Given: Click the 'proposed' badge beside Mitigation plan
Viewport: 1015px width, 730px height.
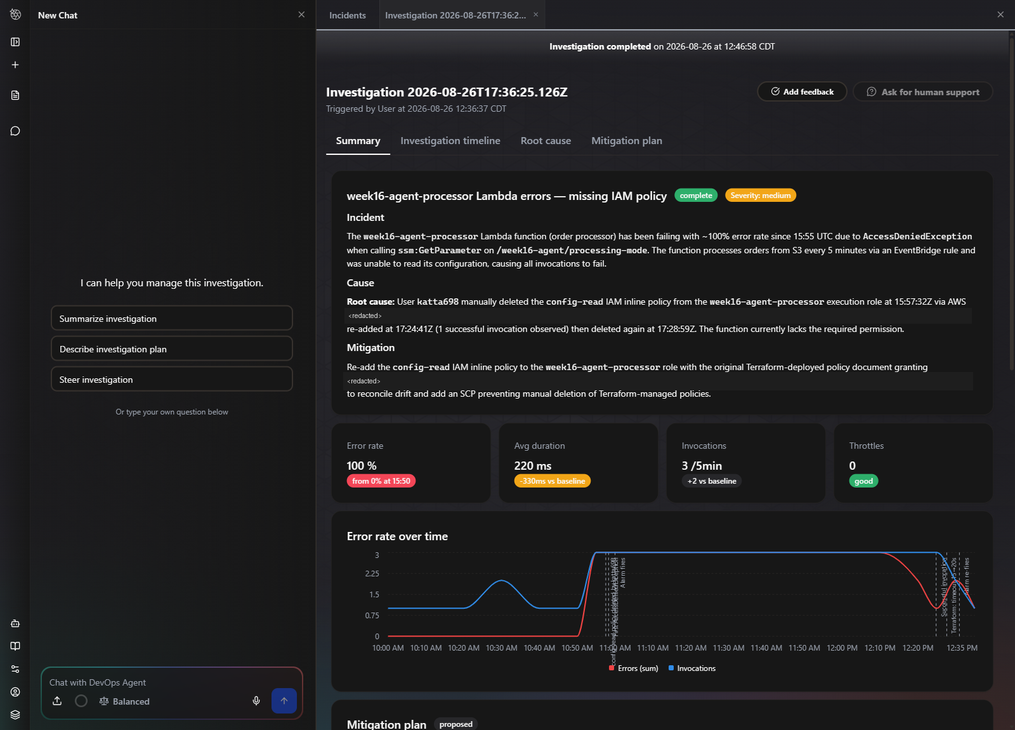Looking at the screenshot, I should [455, 724].
